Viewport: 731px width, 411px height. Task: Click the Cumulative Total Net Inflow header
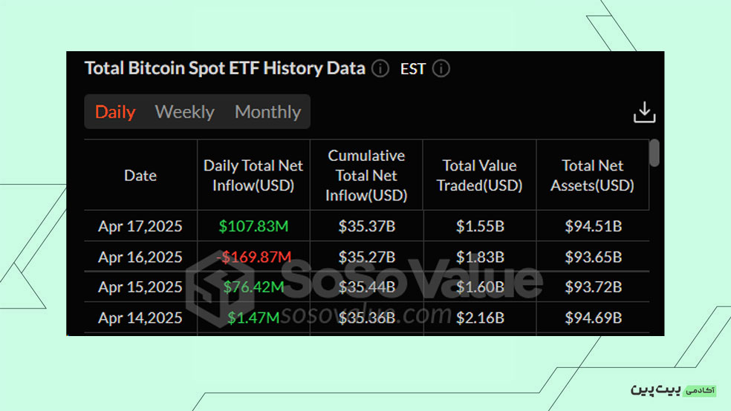click(366, 176)
